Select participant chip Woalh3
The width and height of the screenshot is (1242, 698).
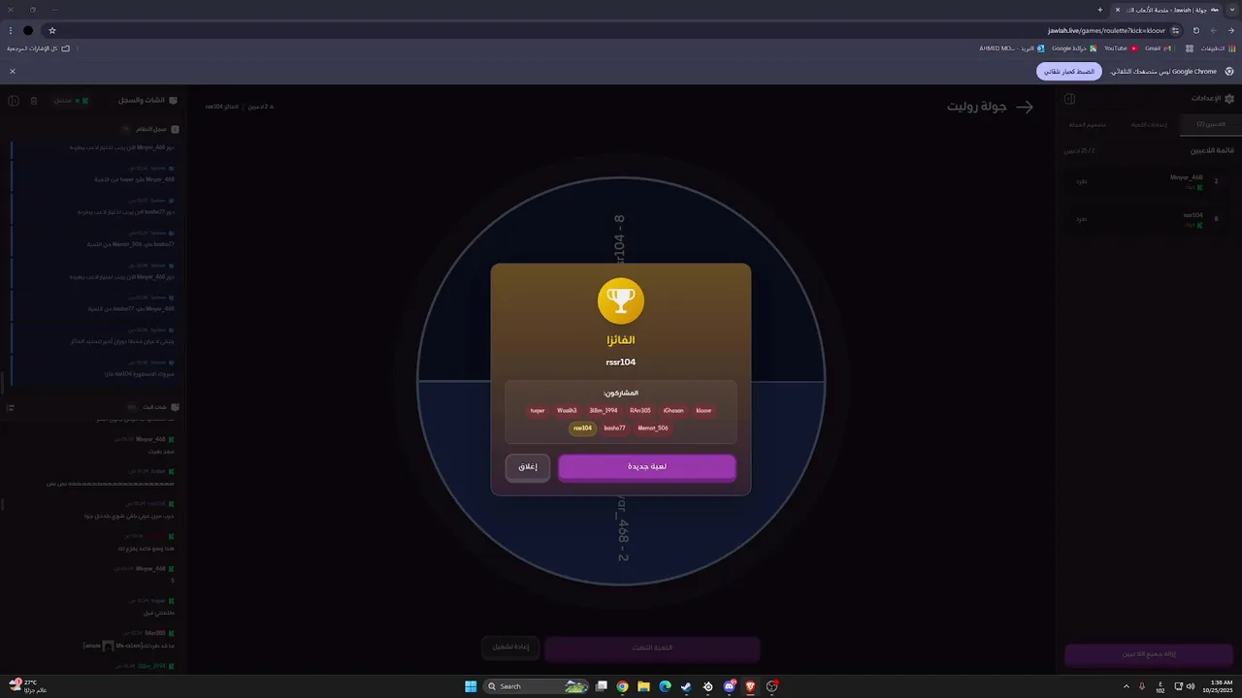click(567, 411)
